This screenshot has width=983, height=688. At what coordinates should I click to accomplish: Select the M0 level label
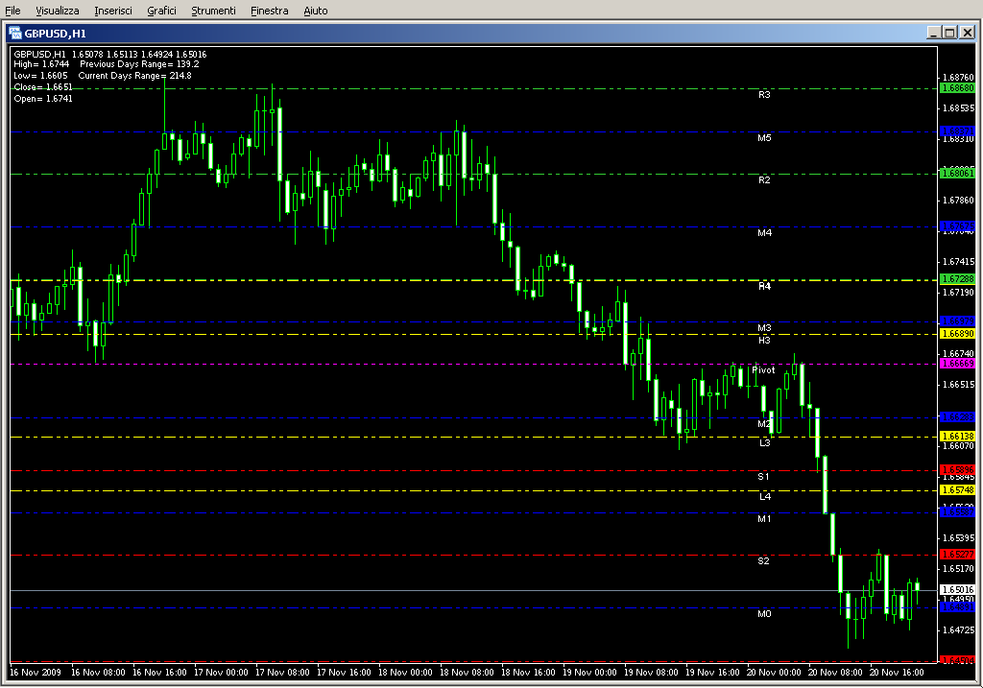764,613
